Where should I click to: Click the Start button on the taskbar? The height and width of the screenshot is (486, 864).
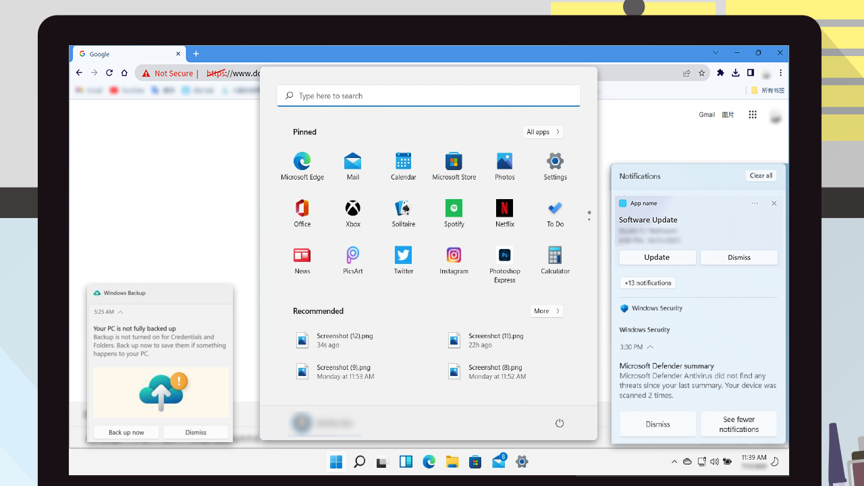point(336,462)
